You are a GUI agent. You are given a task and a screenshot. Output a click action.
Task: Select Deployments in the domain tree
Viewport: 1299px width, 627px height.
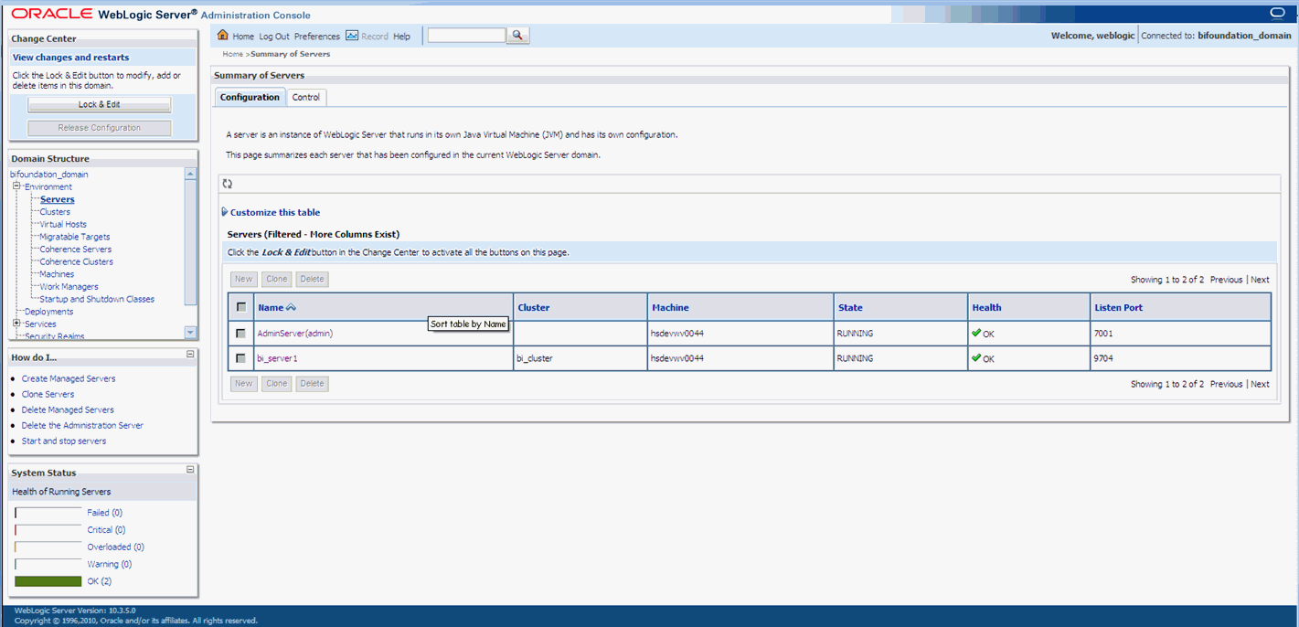49,312
